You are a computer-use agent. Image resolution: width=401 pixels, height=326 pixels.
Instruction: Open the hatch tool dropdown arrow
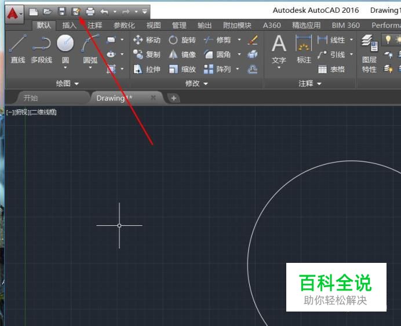(122, 69)
